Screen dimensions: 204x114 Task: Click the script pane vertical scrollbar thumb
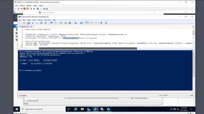click(x=193, y=33)
